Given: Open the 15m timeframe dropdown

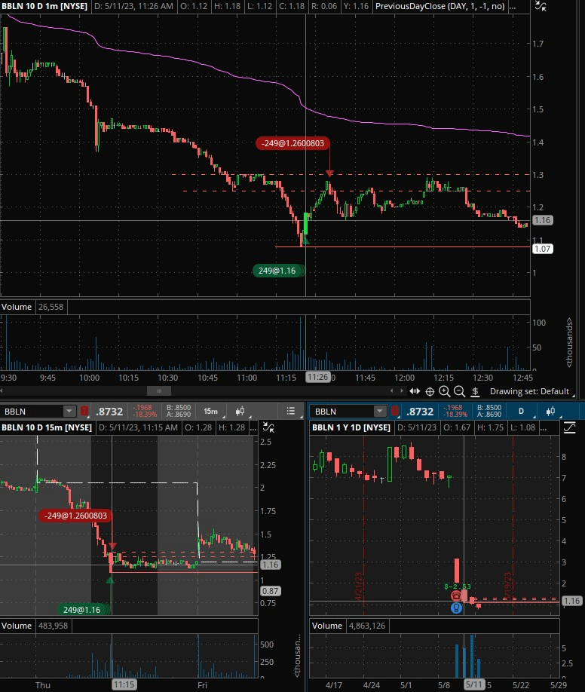Looking at the screenshot, I should 211,412.
